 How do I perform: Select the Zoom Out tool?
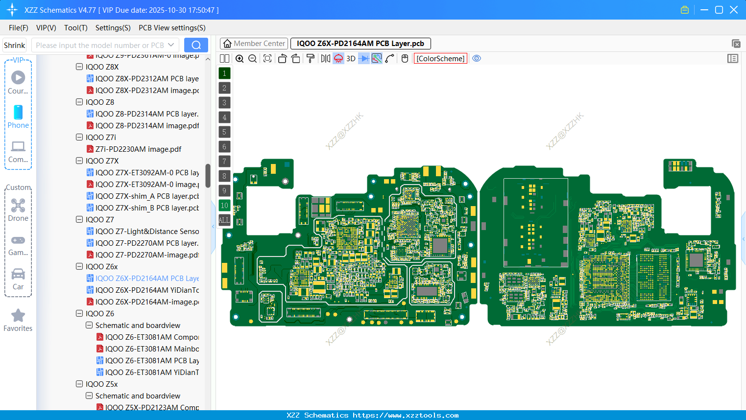[252, 58]
